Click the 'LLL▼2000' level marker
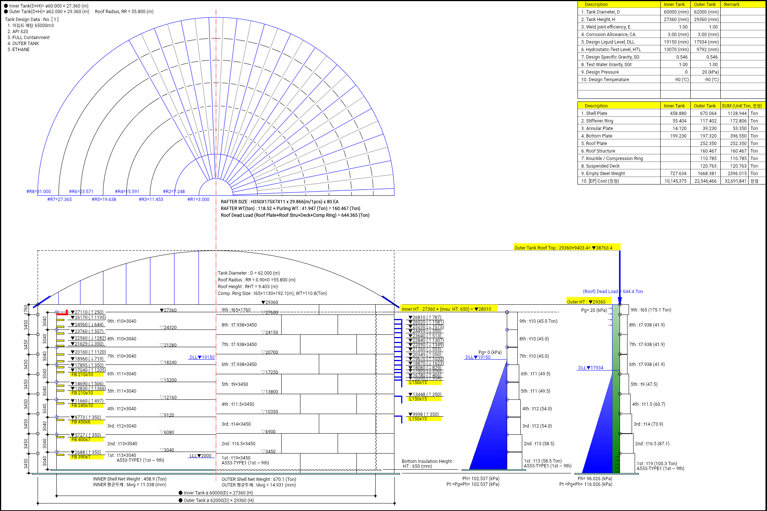Viewport: 767px width, 511px height. (200, 456)
